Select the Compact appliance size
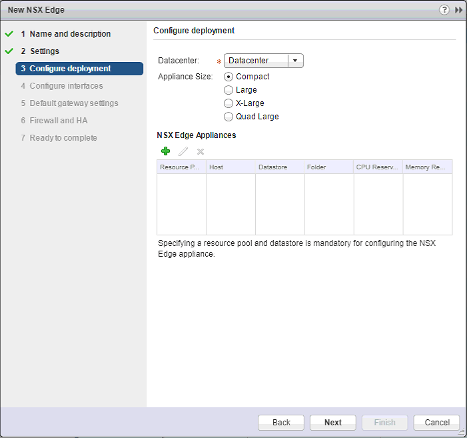Image resolution: width=467 pixels, height=438 pixels. tap(229, 77)
